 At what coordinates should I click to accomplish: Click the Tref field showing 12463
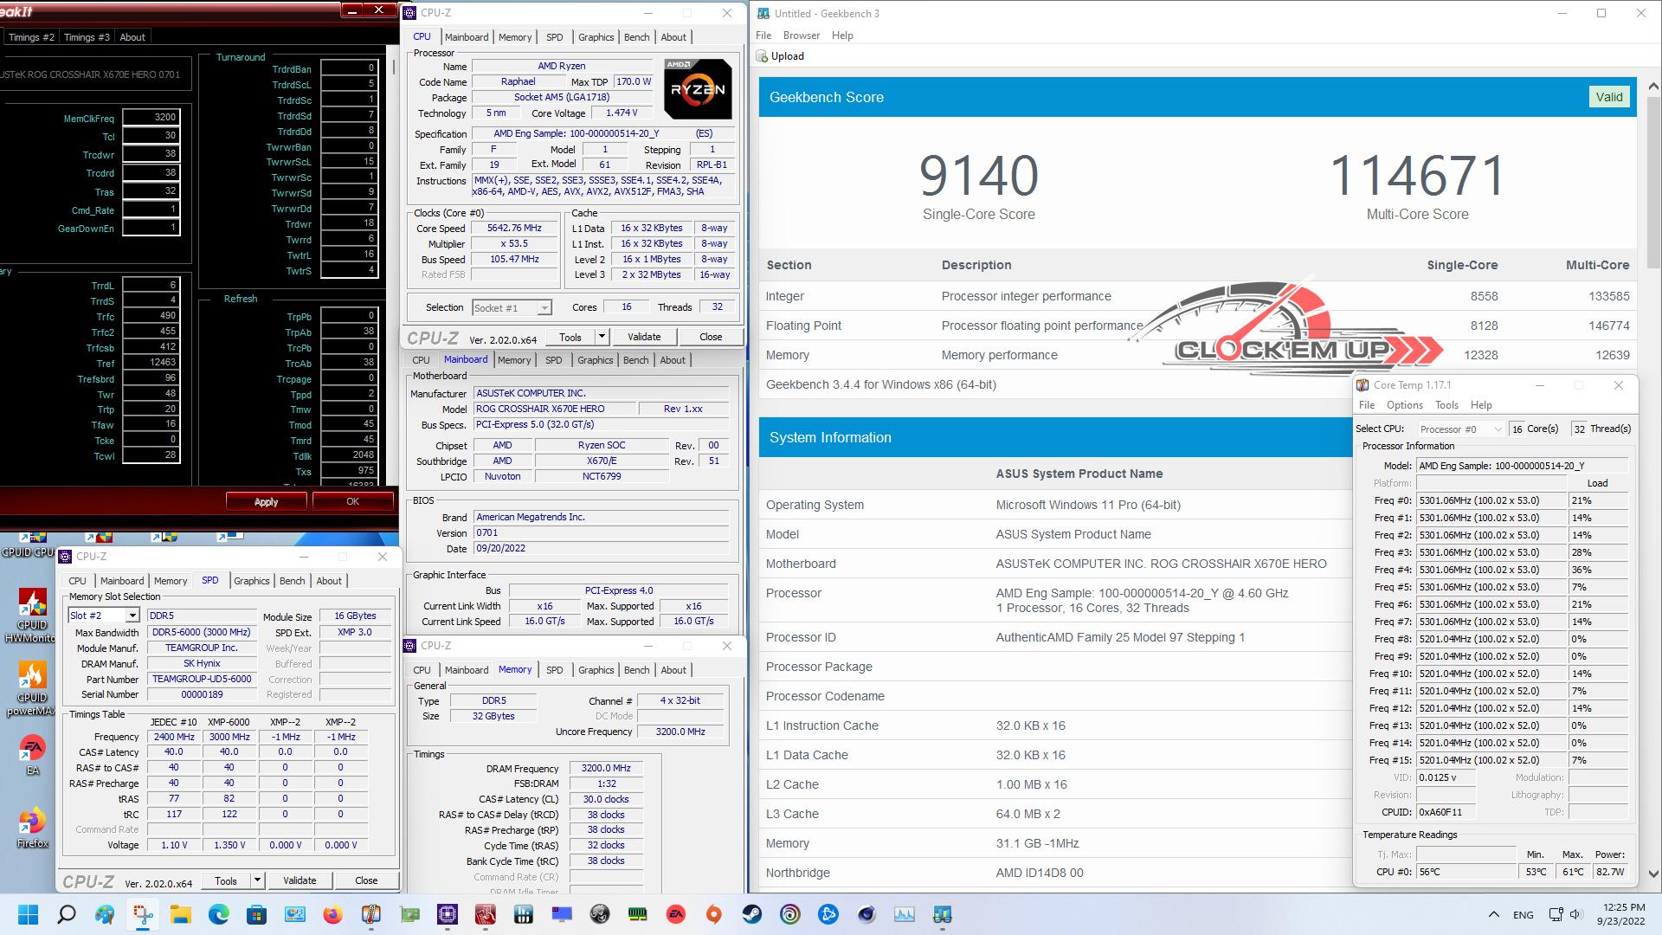point(151,364)
